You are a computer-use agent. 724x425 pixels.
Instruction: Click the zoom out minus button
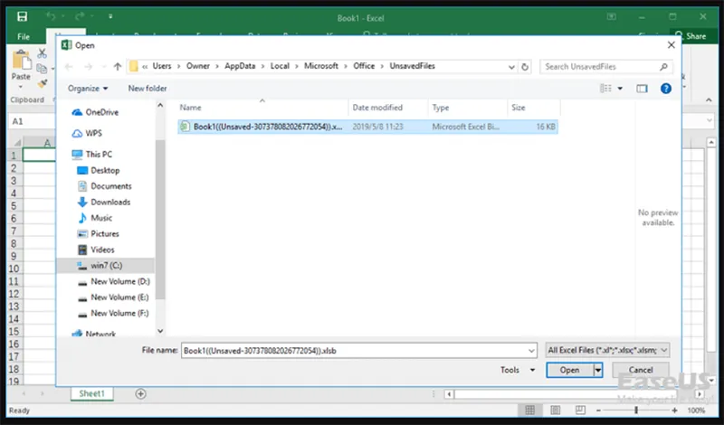tap(598, 411)
